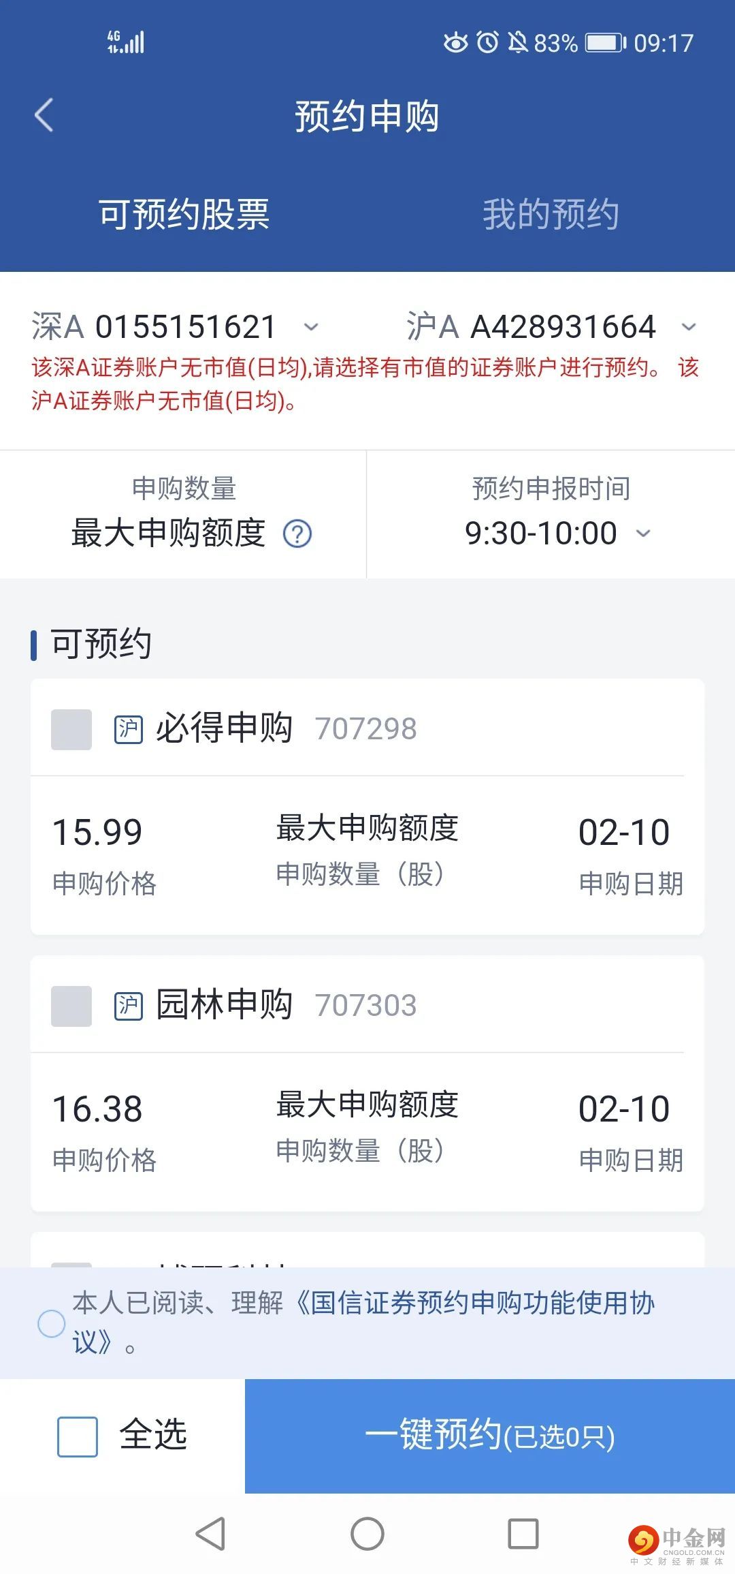Switch to the 我的预约 tab
The image size is (735, 1574).
click(x=551, y=215)
